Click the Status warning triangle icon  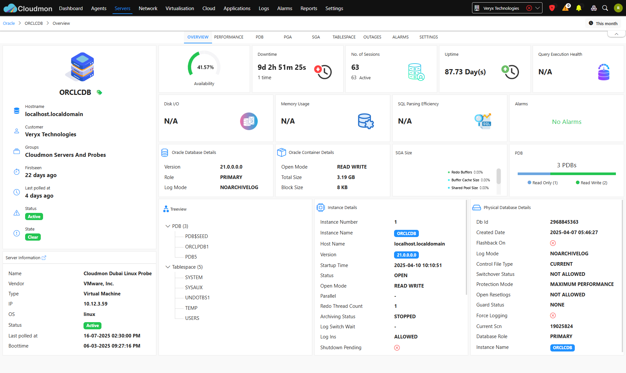pyautogui.click(x=17, y=213)
